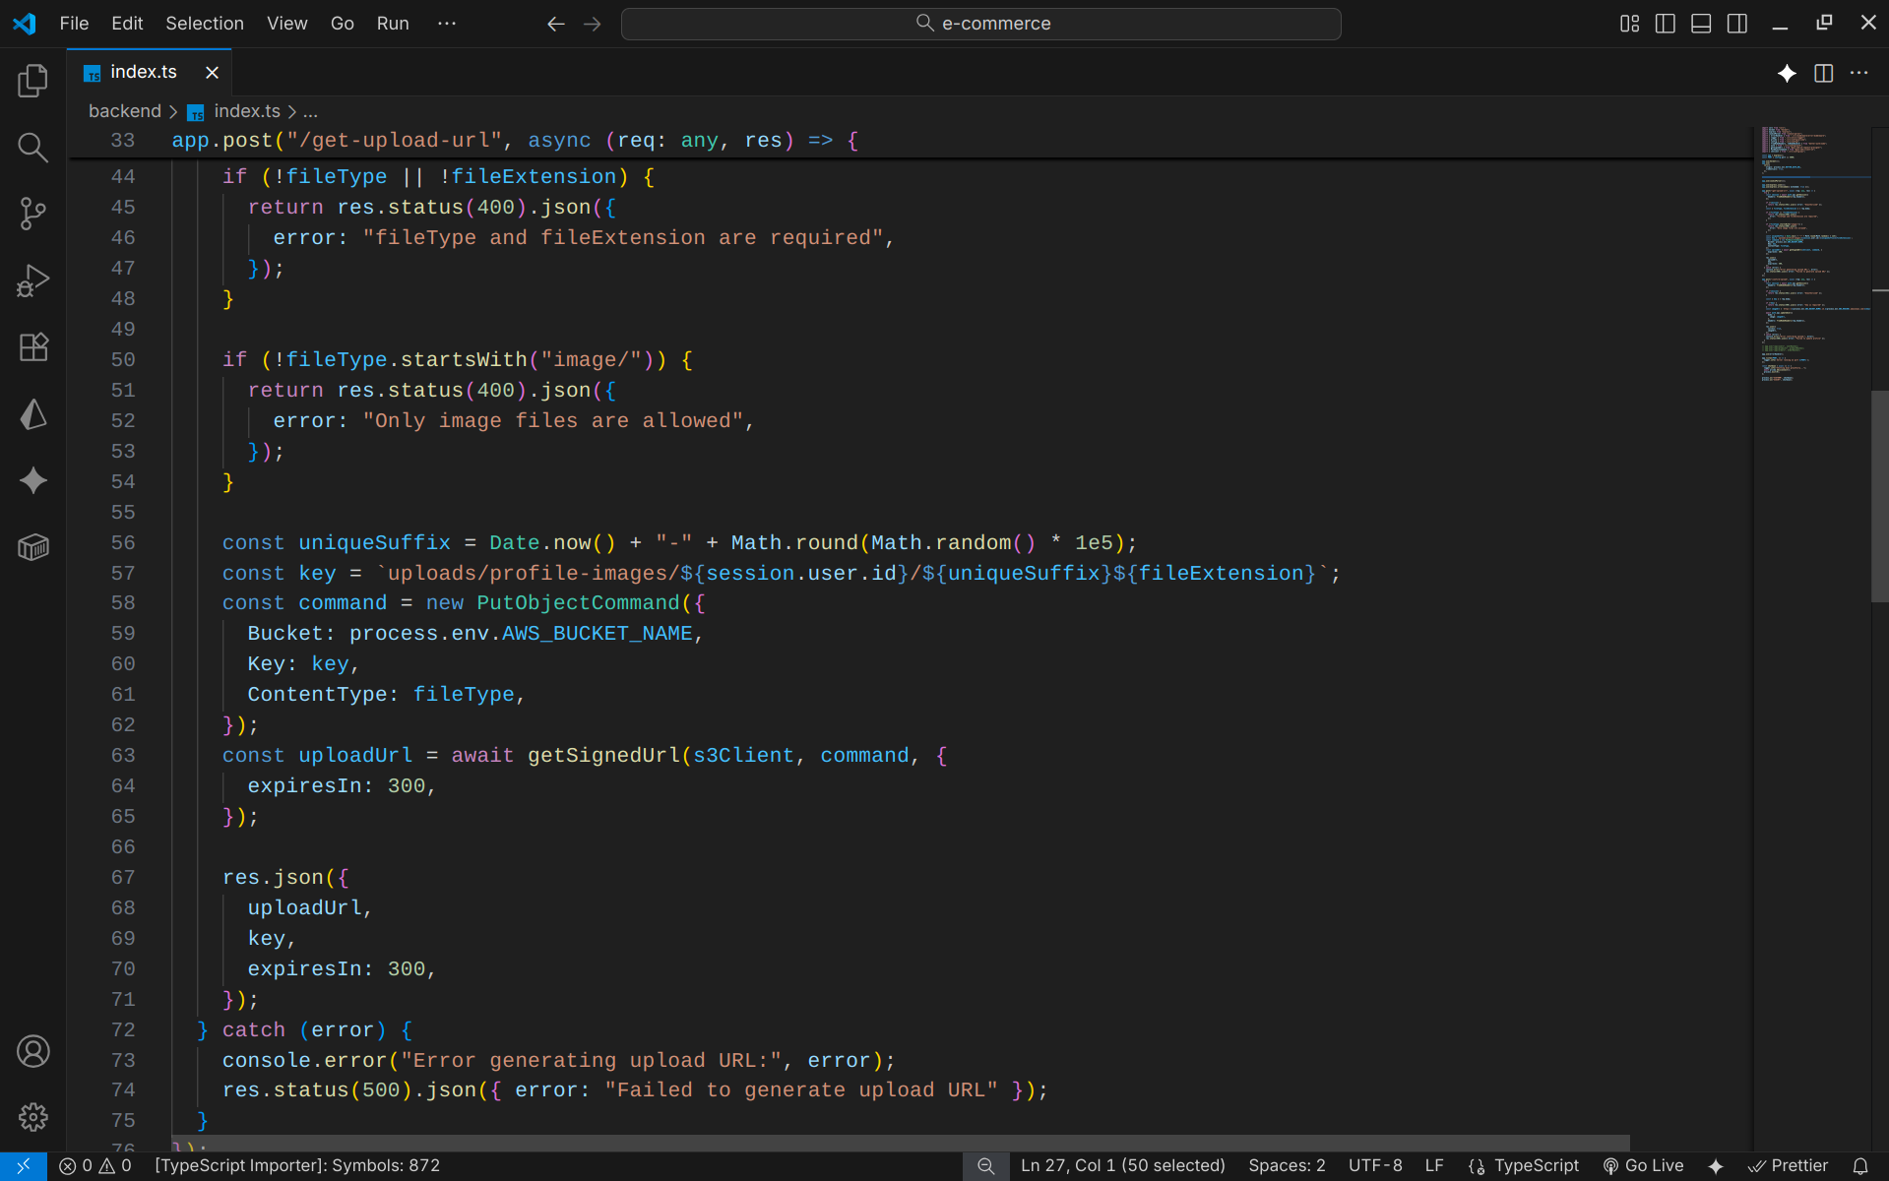
Task: Toggle the primary side bar visibility
Action: [1665, 24]
